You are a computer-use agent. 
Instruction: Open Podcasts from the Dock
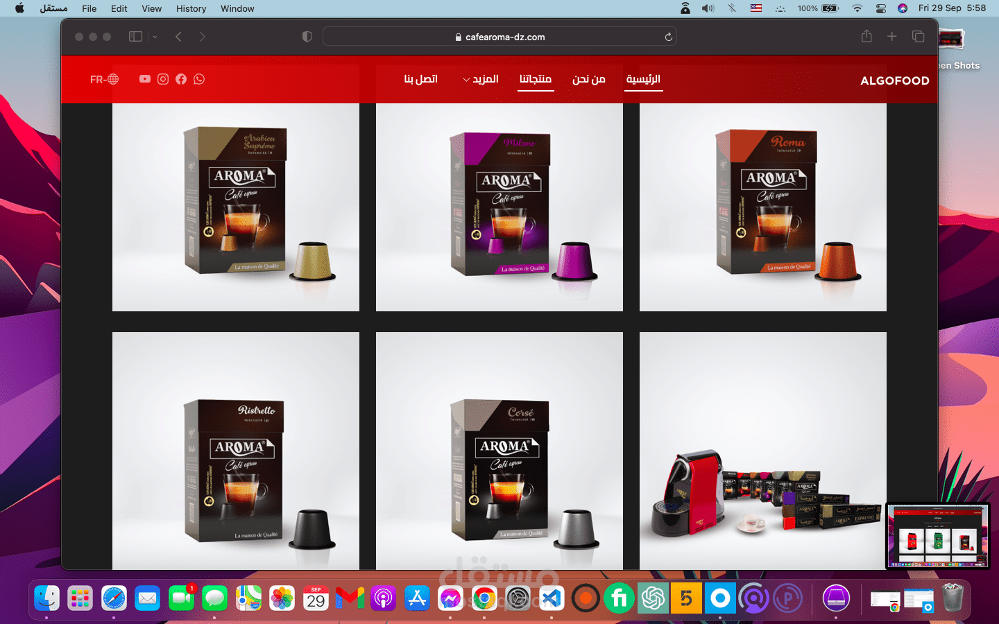click(383, 598)
